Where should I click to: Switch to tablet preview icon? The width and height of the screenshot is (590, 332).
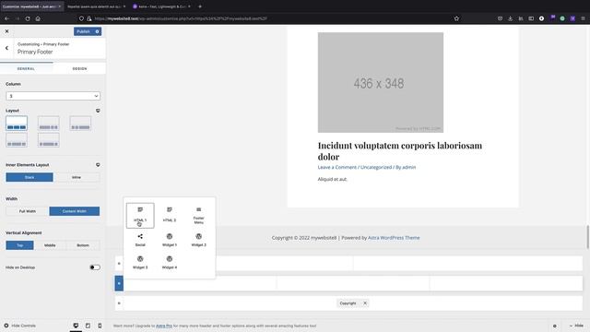click(x=88, y=326)
